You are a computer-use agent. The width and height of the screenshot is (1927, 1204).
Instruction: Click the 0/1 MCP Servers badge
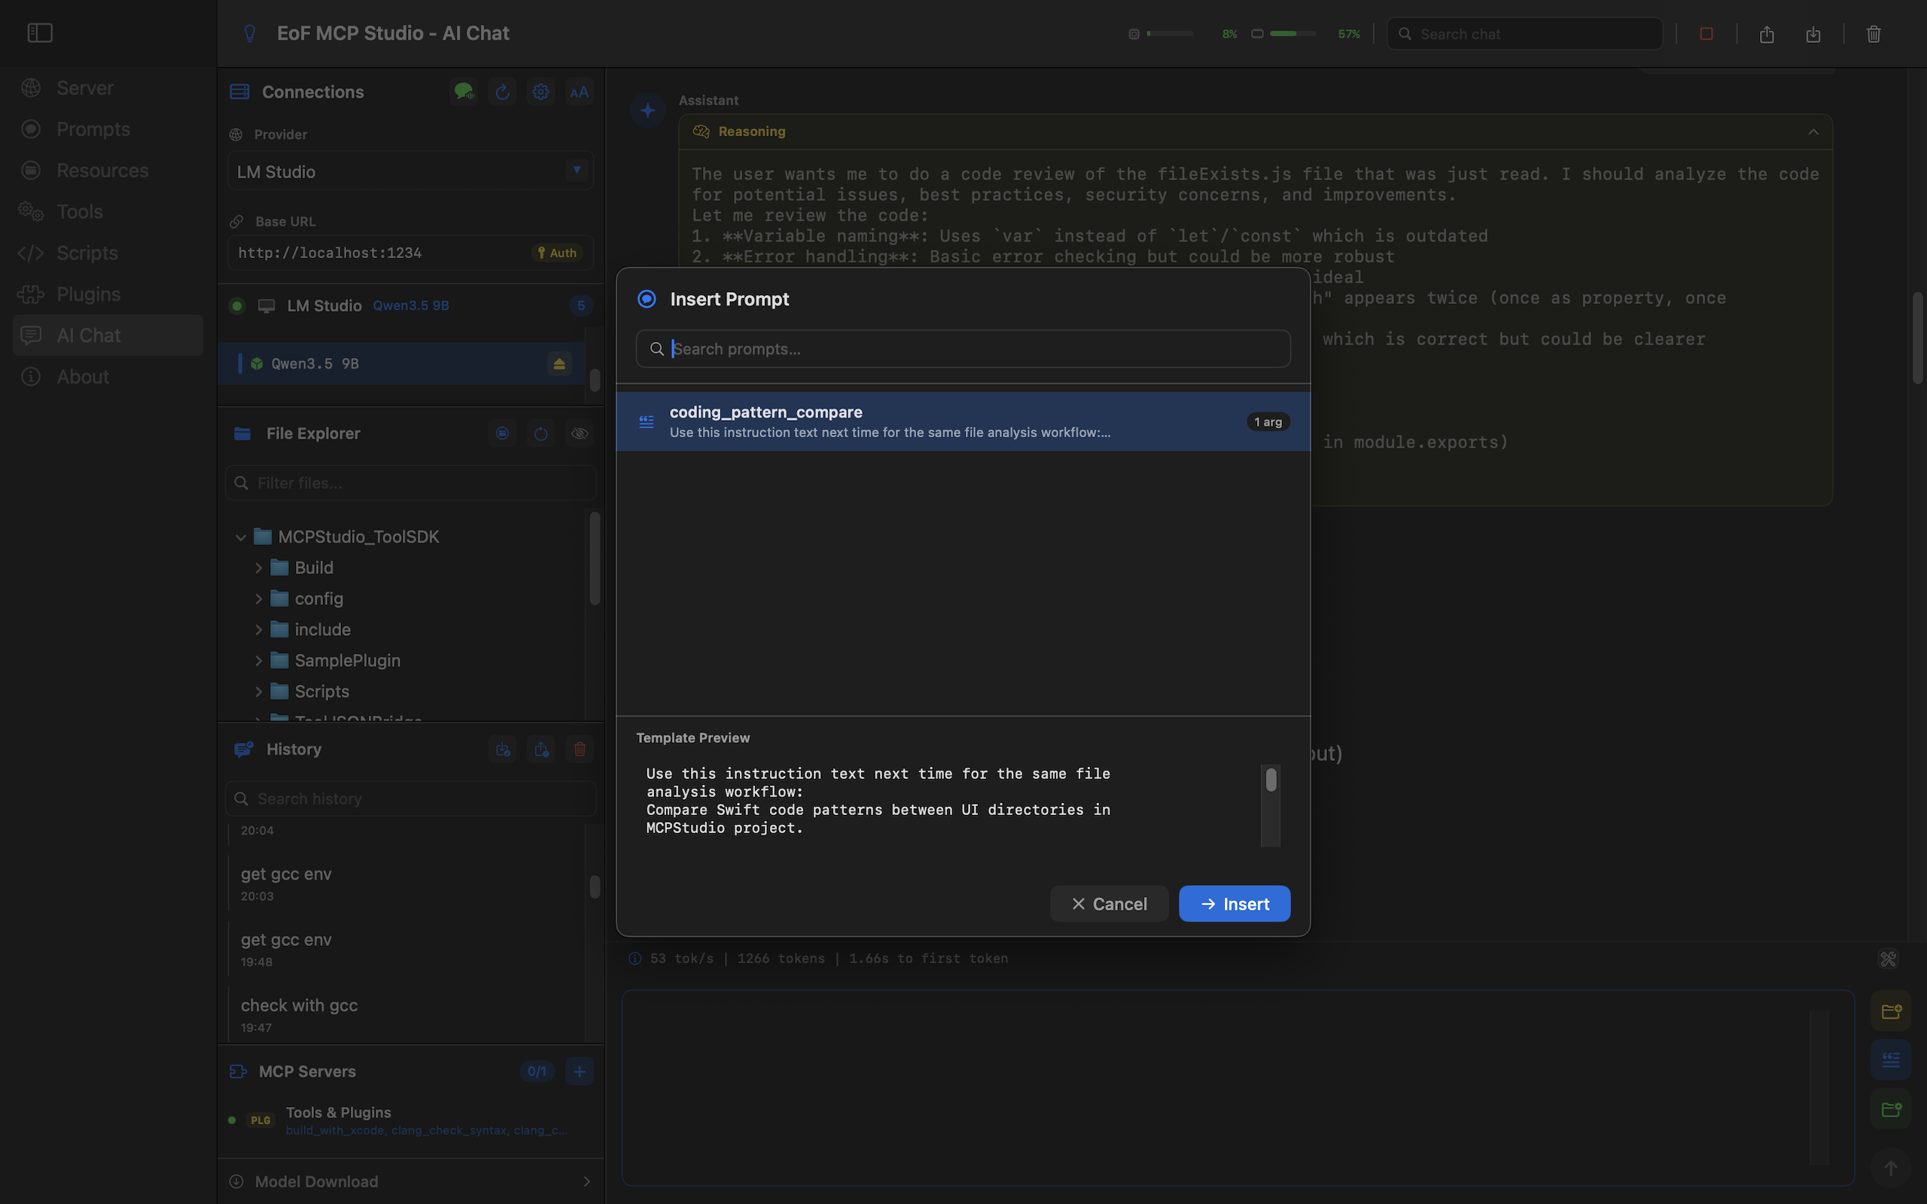tap(537, 1072)
